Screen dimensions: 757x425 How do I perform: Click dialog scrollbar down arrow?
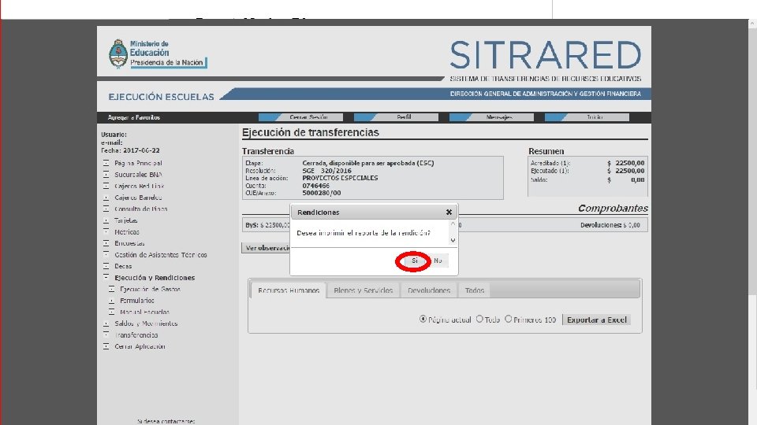pyautogui.click(x=453, y=240)
